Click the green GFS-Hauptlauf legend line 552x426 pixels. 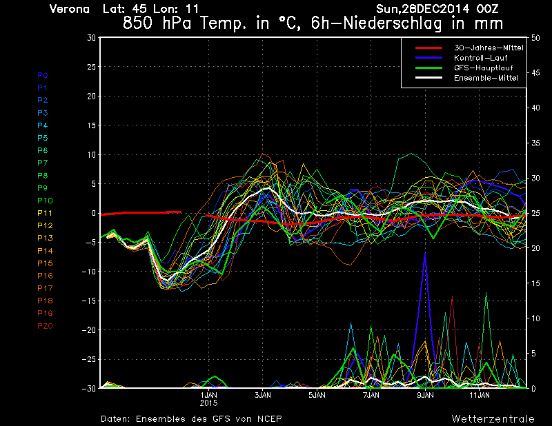point(428,68)
